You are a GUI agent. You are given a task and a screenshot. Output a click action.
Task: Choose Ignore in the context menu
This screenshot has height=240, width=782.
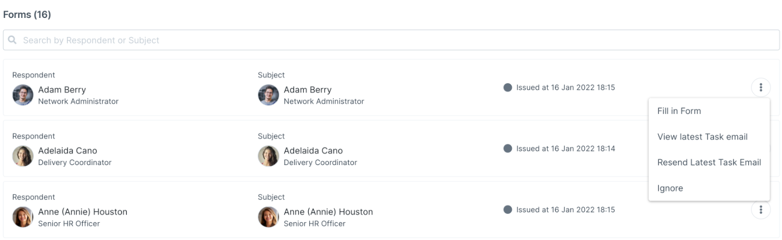[x=670, y=188]
